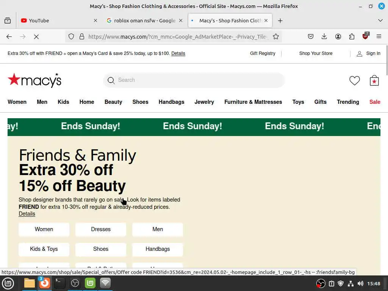Click the search magnifier icon
Image resolution: width=388 pixels, height=291 pixels.
[111, 80]
